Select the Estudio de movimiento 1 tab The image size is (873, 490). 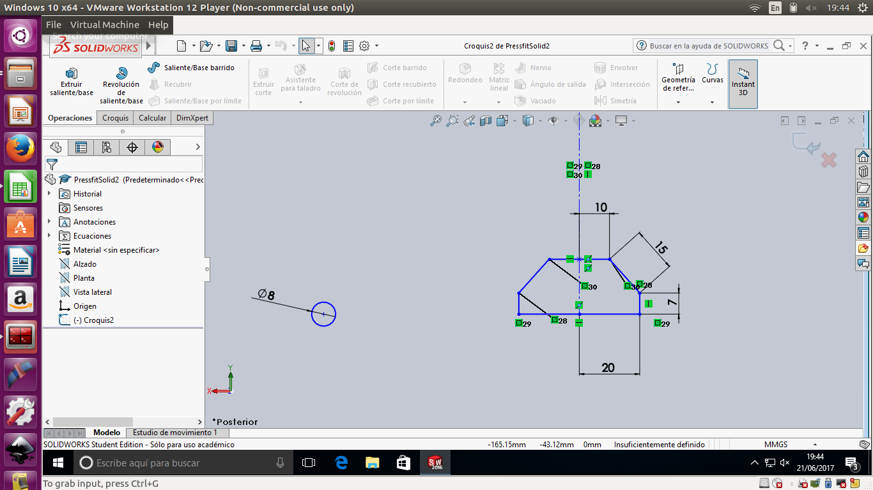(x=174, y=433)
